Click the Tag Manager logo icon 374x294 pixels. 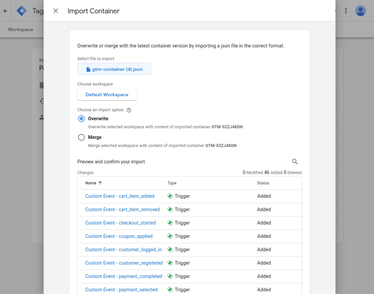pos(22,11)
